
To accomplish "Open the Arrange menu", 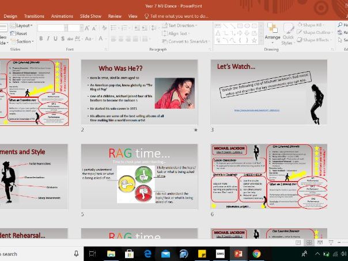I will coord(273,33).
